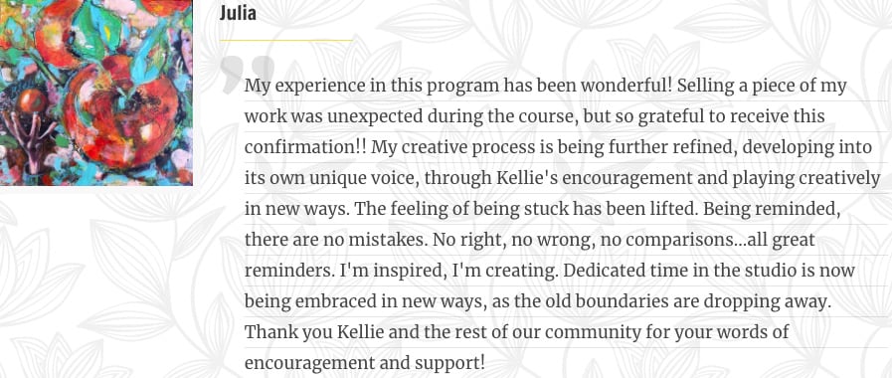Click the text 'there are no mistakes'

tap(336, 240)
